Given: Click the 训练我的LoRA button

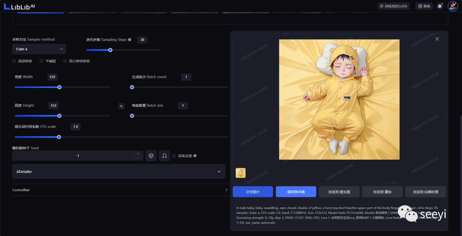Looking at the screenshot, I should (x=393, y=6).
